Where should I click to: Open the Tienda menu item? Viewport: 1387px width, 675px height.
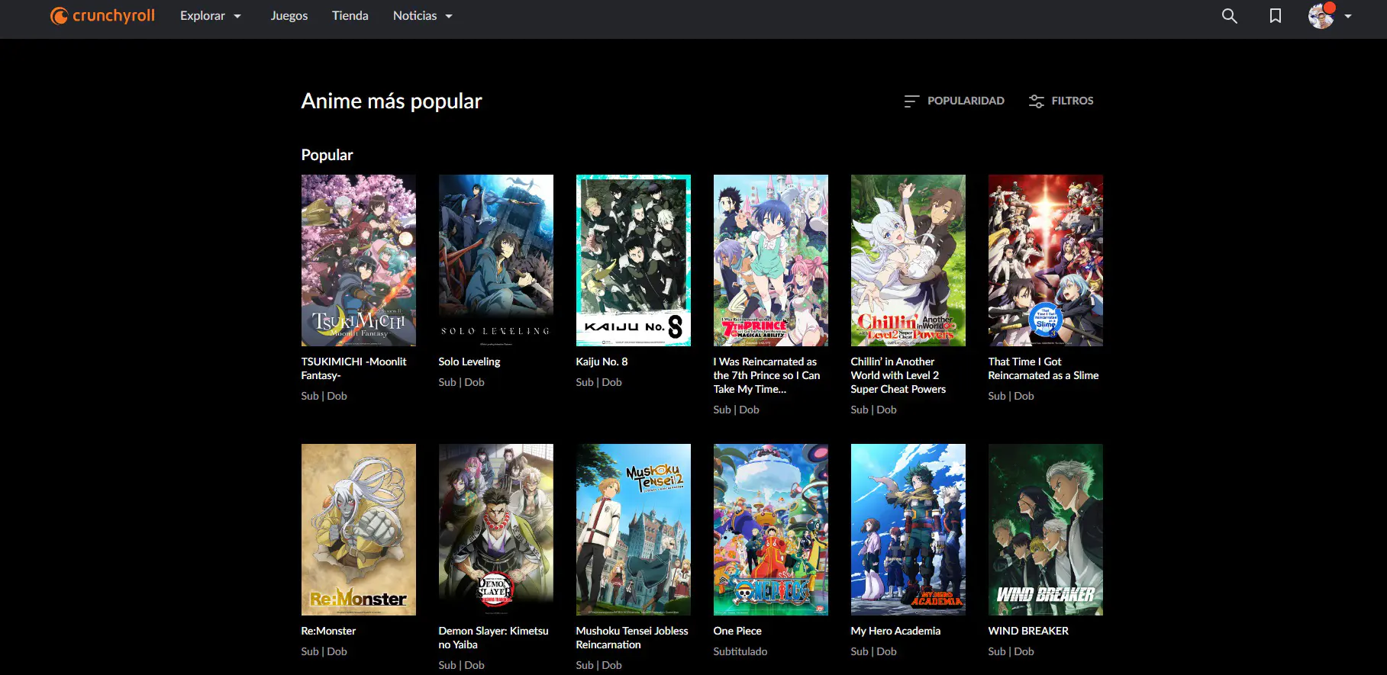350,15
